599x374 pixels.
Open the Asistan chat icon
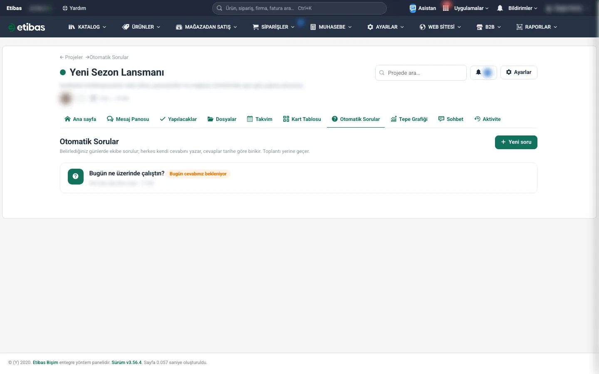click(x=413, y=8)
